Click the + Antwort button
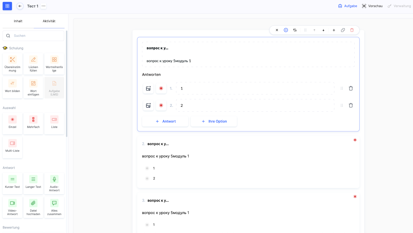 [165, 121]
